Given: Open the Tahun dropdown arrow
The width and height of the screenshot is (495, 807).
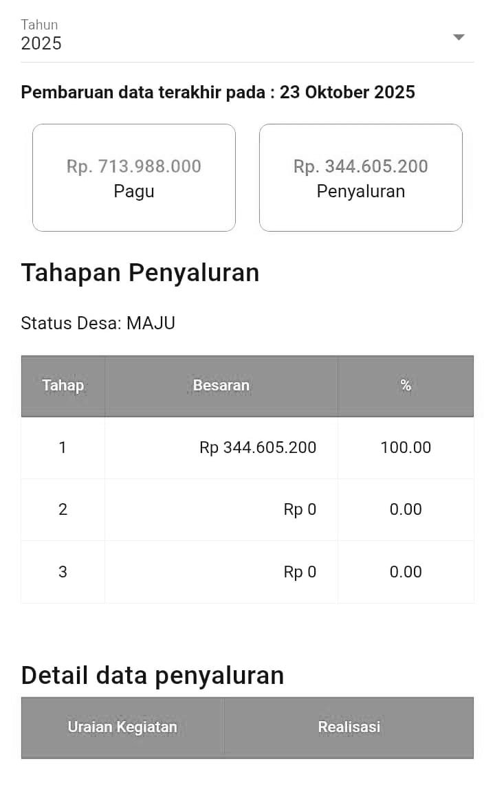Looking at the screenshot, I should [459, 37].
